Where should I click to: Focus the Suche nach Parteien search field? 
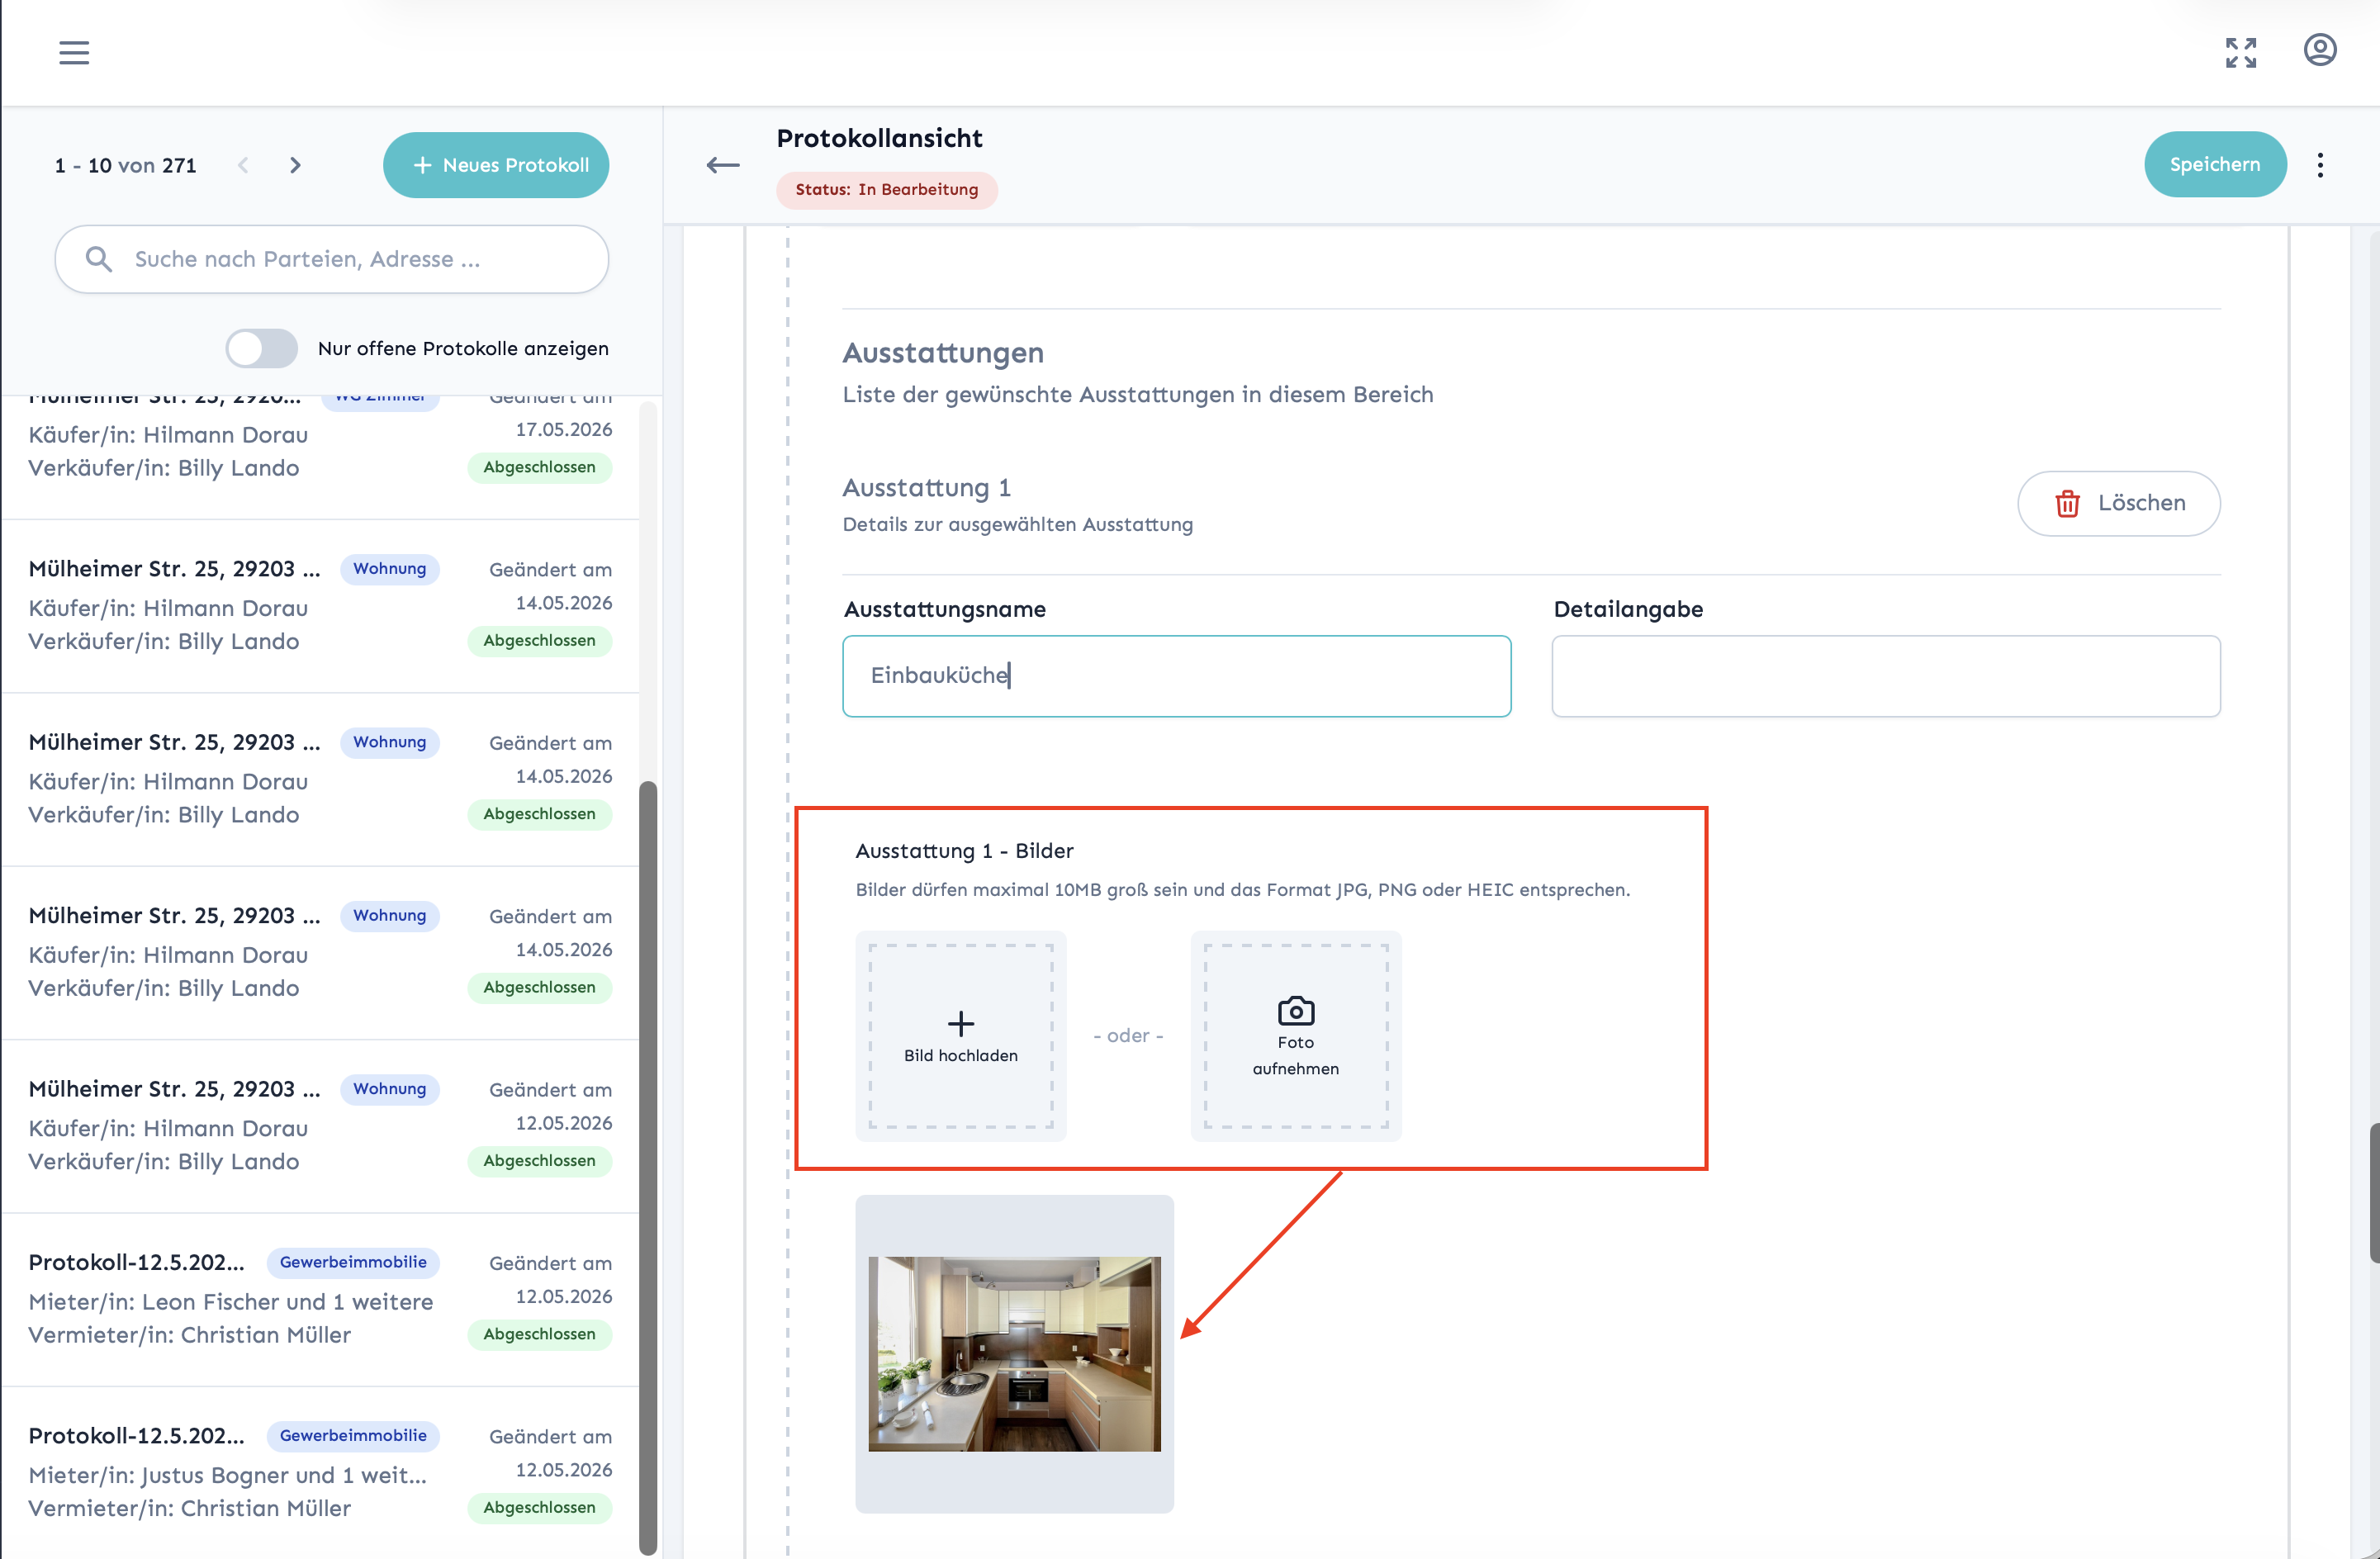332,259
